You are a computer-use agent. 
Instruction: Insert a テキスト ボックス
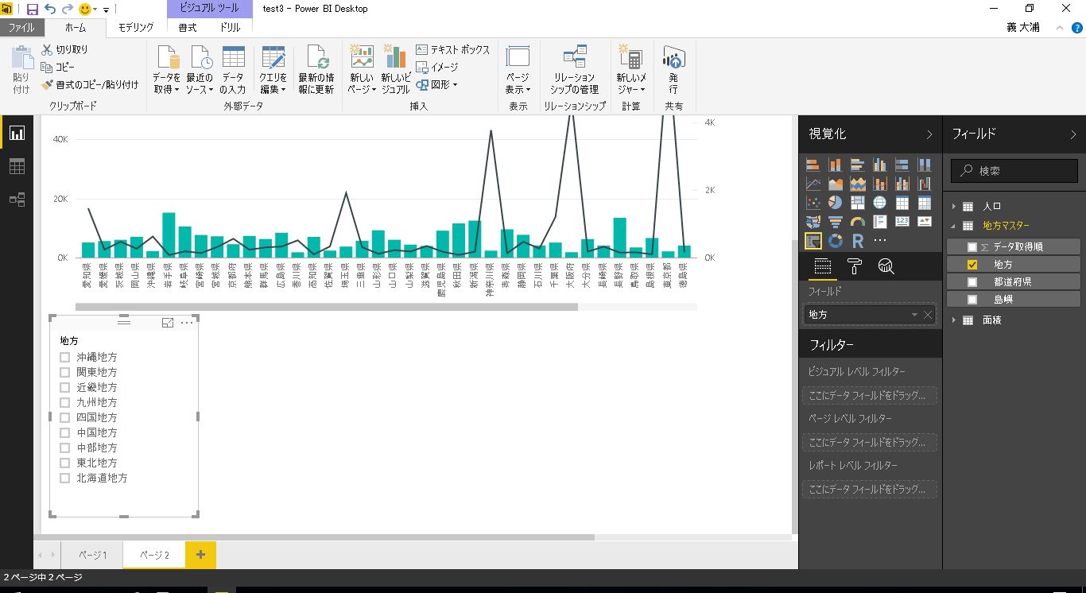(x=453, y=49)
